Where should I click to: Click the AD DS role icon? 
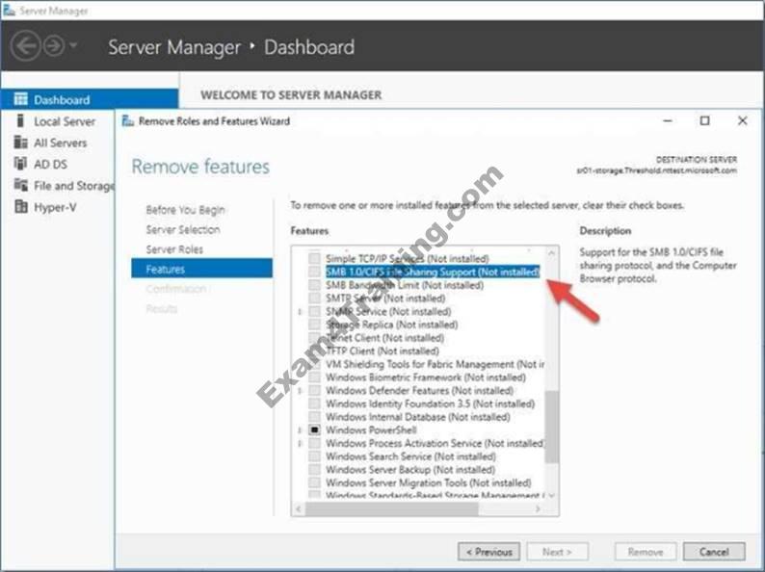[20, 164]
